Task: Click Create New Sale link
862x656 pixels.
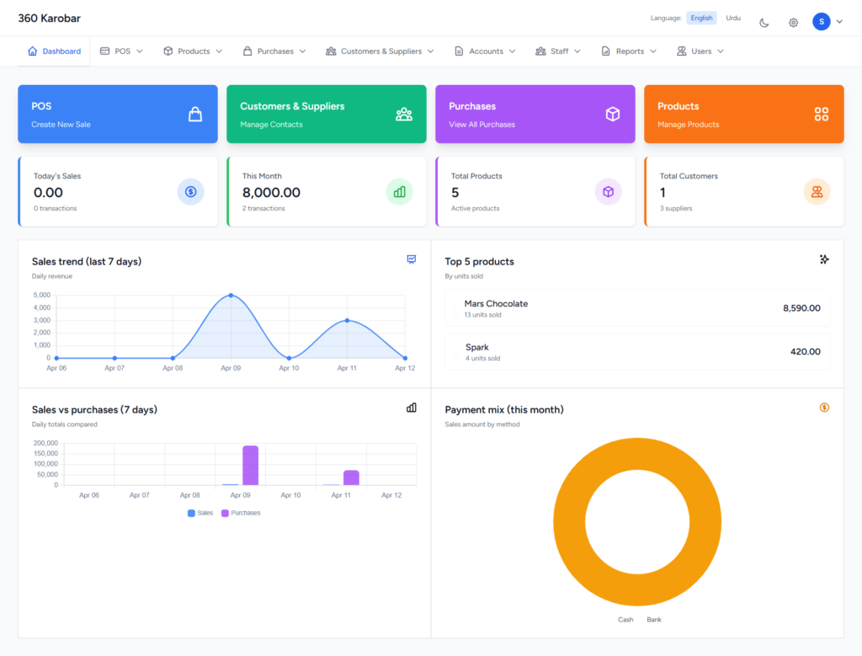Action: (x=61, y=125)
